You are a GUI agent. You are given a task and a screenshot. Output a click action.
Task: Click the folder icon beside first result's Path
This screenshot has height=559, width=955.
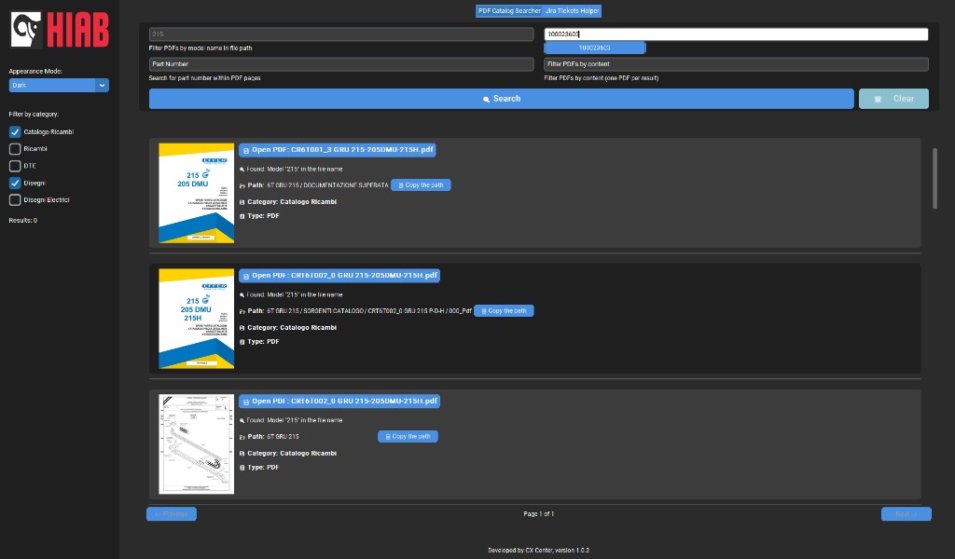click(x=242, y=185)
